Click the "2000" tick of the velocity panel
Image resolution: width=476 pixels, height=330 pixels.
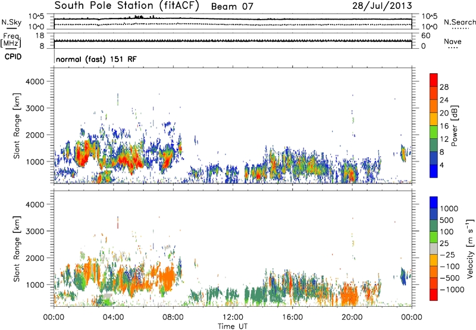pos(35,258)
